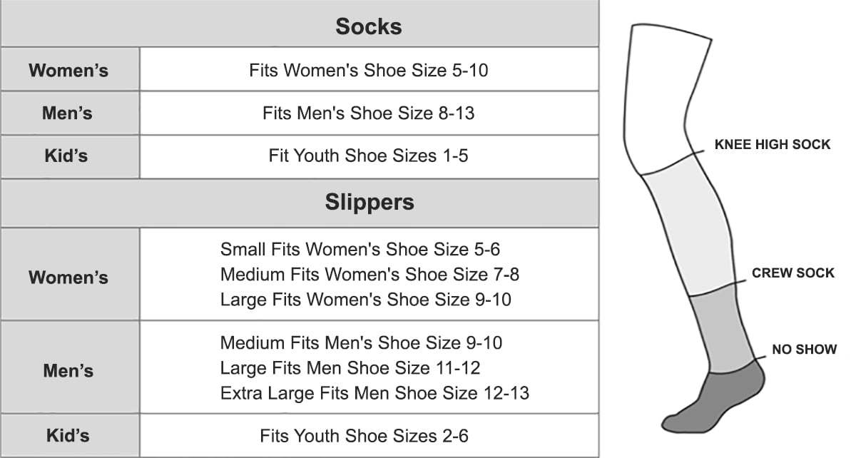Click 'Medium Fits Men's Shoe Size 9-10' line
Viewport: 856px width, 458px height.
(x=361, y=343)
